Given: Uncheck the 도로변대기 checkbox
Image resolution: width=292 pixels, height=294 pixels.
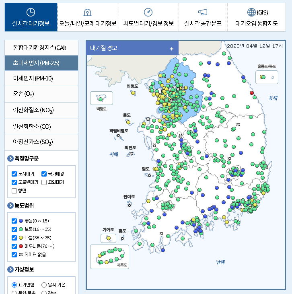Looking at the screenshot, I should pos(14,182).
